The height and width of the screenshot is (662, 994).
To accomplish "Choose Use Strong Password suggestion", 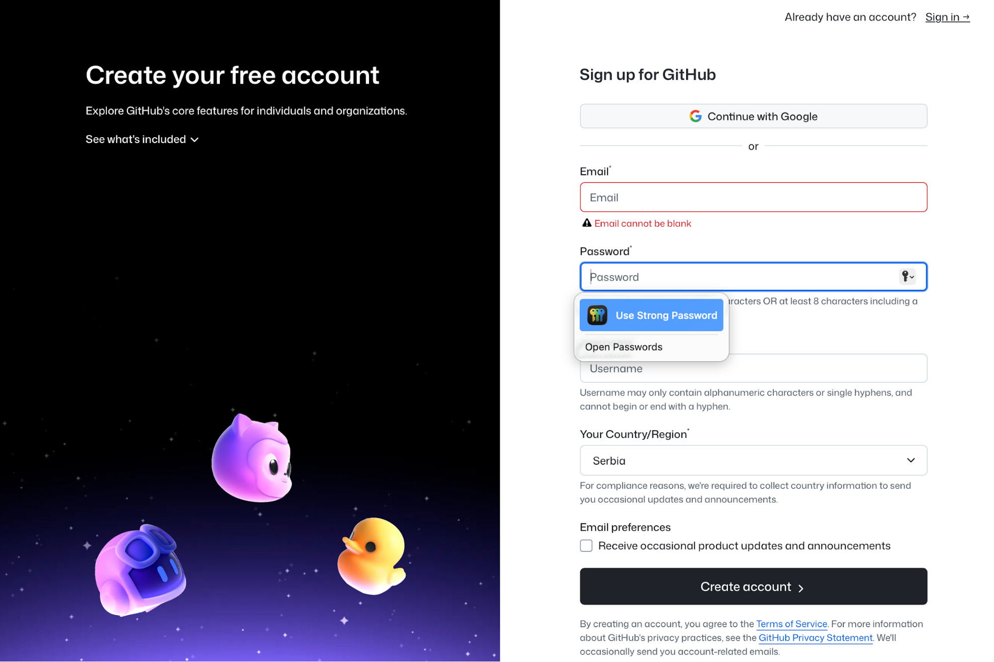I will [x=651, y=315].
